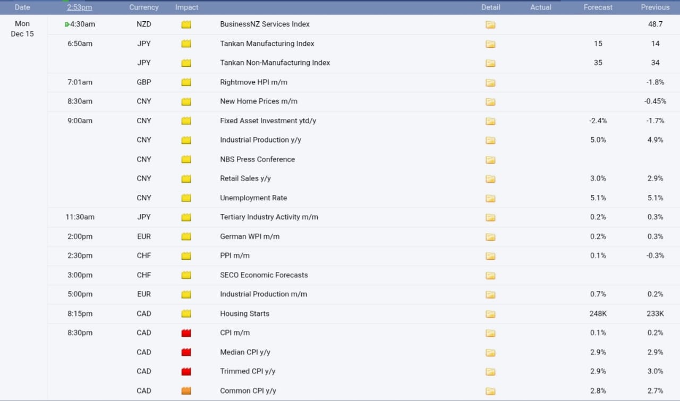Open detail folder for Housing Starts
The height and width of the screenshot is (401, 680).
pos(490,314)
